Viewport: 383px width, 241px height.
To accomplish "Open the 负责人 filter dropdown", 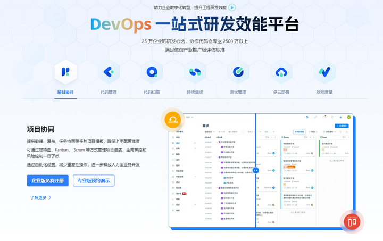I will [x=252, y=132].
